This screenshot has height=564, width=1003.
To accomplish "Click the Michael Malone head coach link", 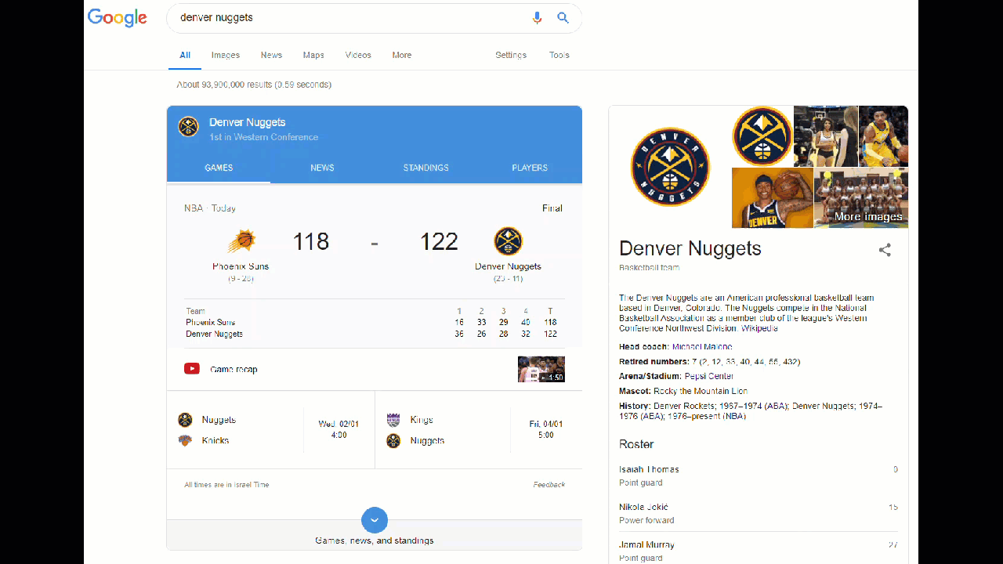I will (702, 346).
